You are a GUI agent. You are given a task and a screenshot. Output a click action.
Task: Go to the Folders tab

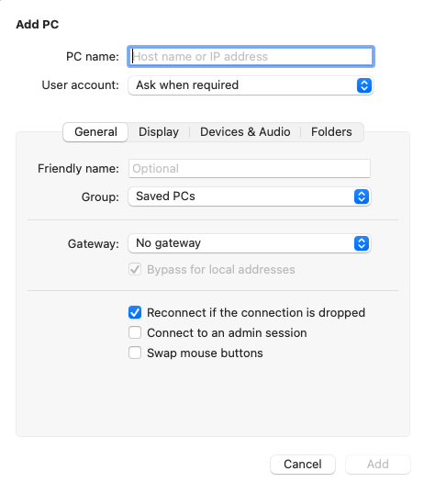[331, 132]
